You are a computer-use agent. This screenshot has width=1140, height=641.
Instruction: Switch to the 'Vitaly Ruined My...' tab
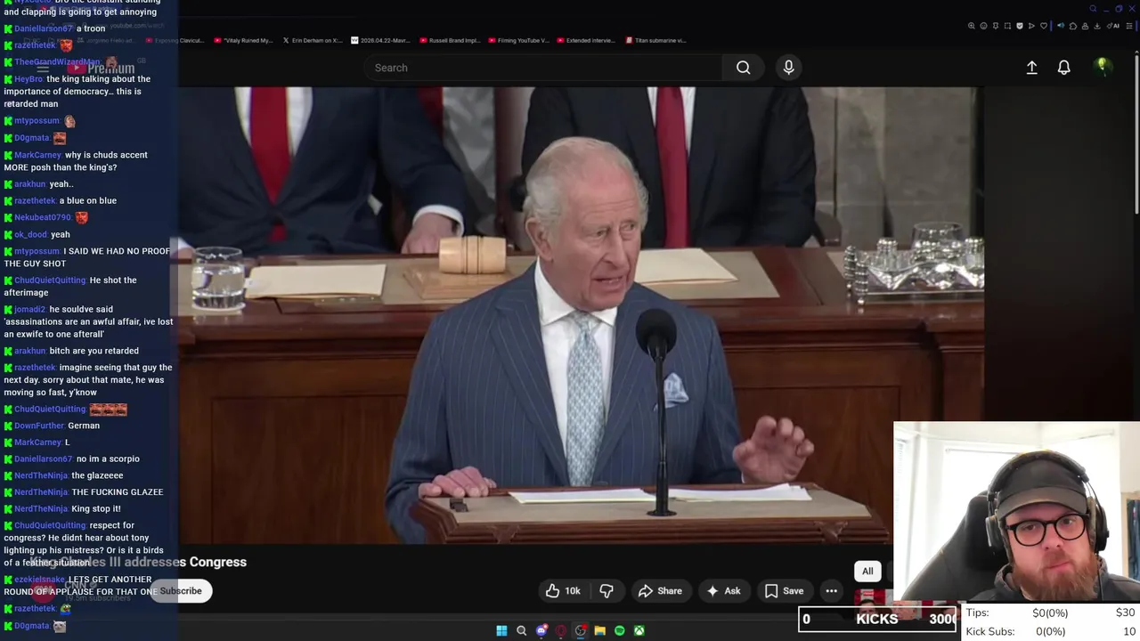tap(242, 40)
